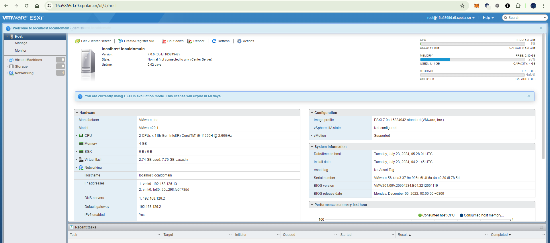550x243 pixels.
Task: Select Virtual Machines in the navigator
Action: click(28, 60)
